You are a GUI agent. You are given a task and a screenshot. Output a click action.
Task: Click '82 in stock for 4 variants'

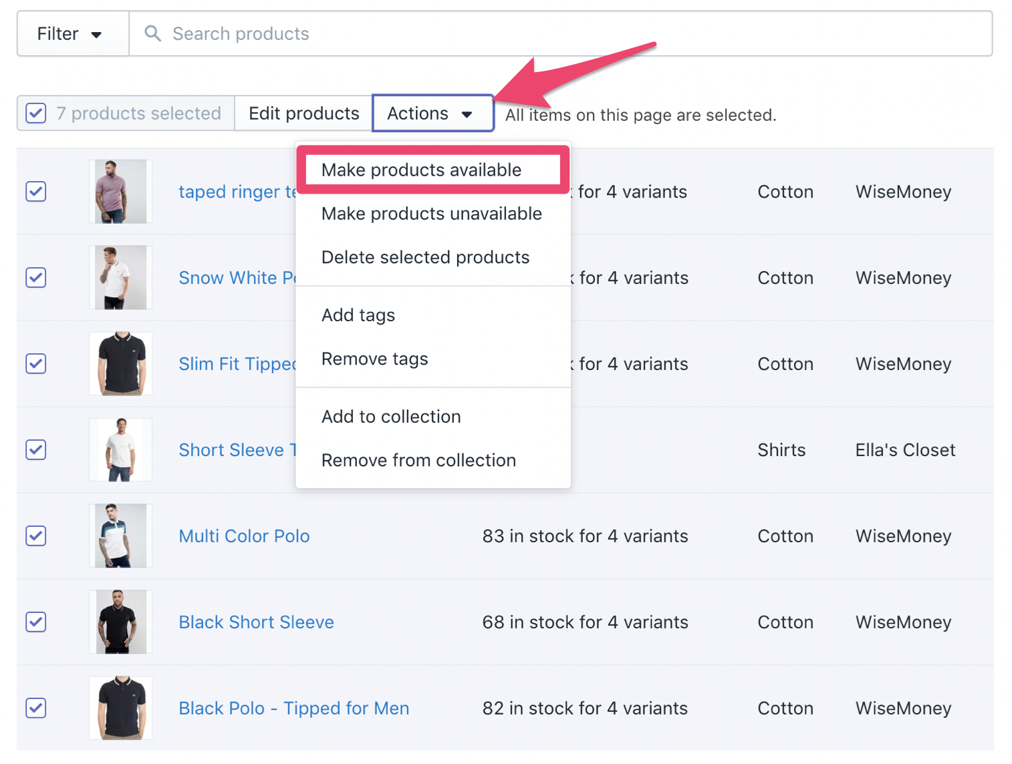pyautogui.click(x=585, y=708)
